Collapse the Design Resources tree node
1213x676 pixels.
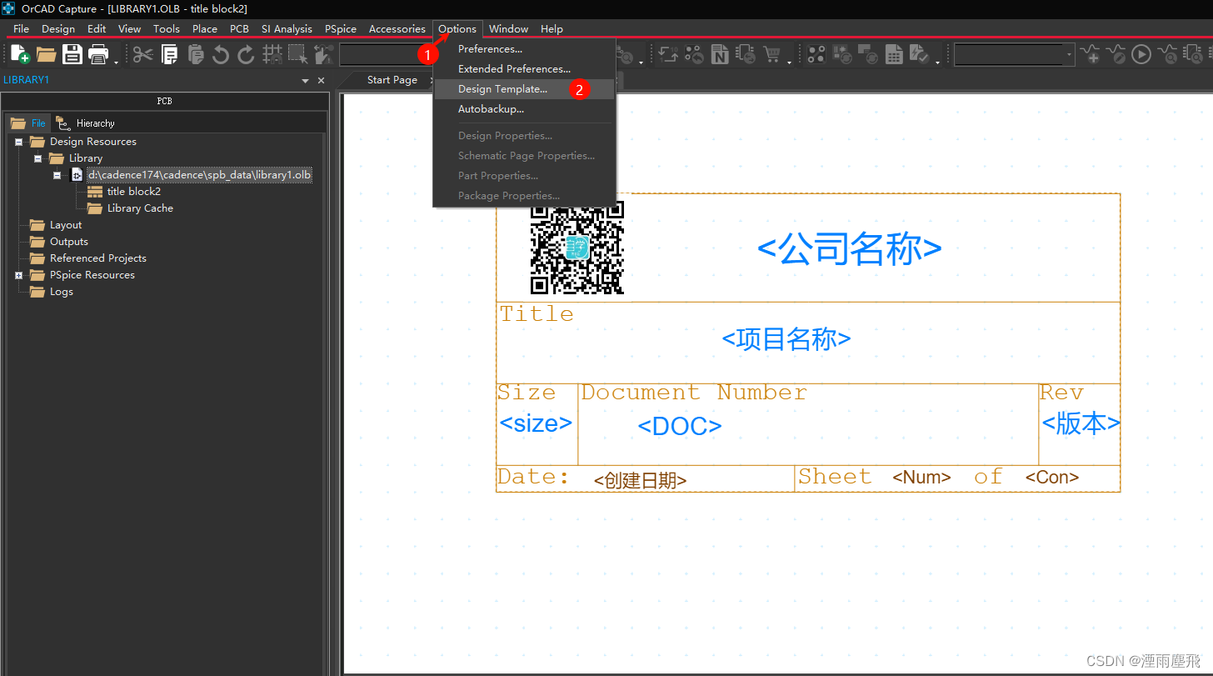pos(18,142)
